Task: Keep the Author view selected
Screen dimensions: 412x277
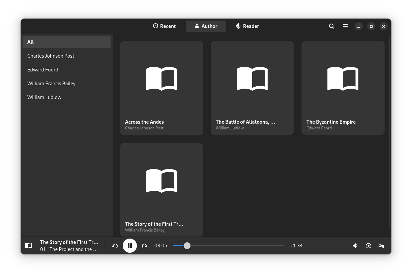Action: (206, 26)
